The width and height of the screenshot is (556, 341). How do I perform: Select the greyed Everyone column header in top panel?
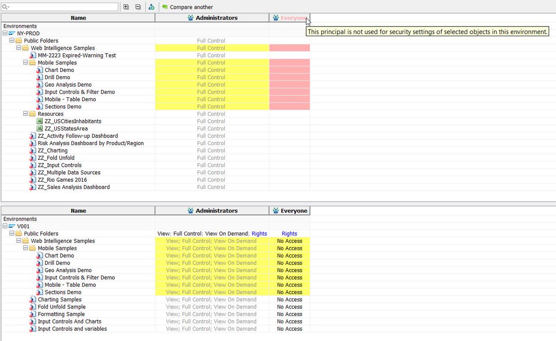290,18
